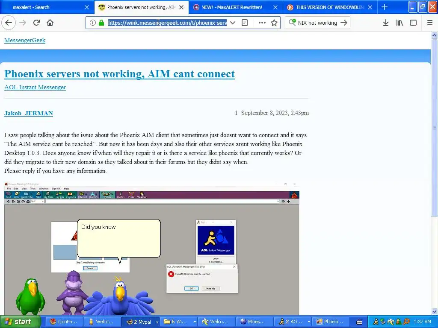The width and height of the screenshot is (438, 328).
Task: Open the page actions three-dot menu
Action: click(262, 23)
